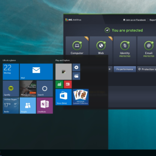Open the Music tile with disc icon
The height and width of the screenshot is (156, 156).
[76, 67]
